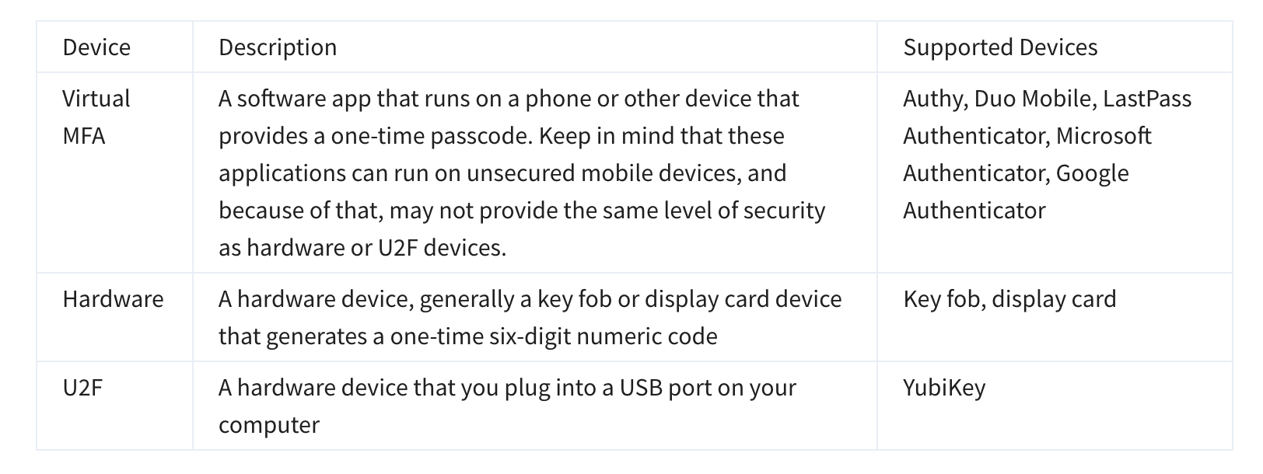The height and width of the screenshot is (474, 1263).
Task: Click the Description column header
Action: 278,47
